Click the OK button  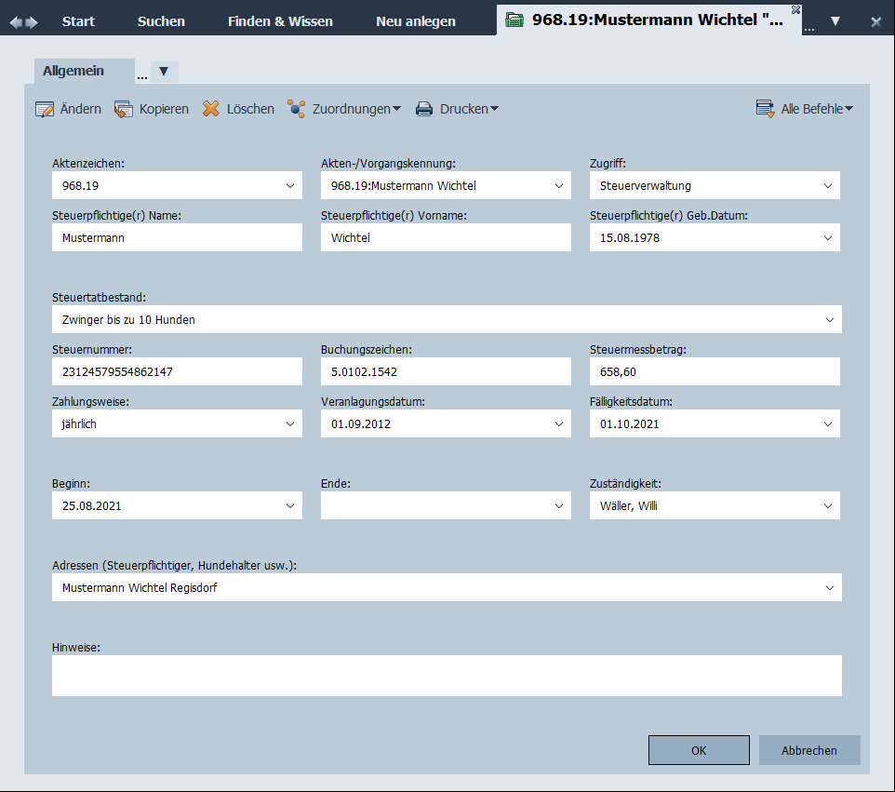(699, 750)
